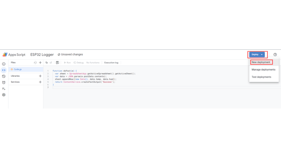
Task: Place cursor in function doPost(e) line
Action: 64,71
